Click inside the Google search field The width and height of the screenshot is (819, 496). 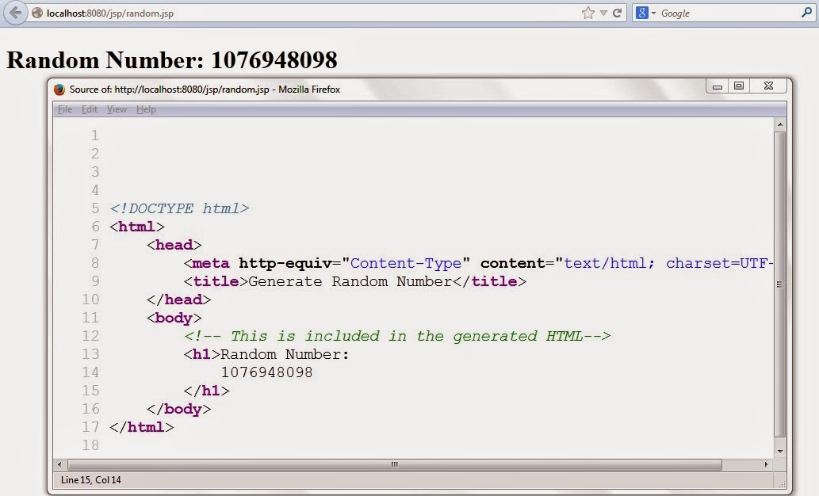(714, 13)
